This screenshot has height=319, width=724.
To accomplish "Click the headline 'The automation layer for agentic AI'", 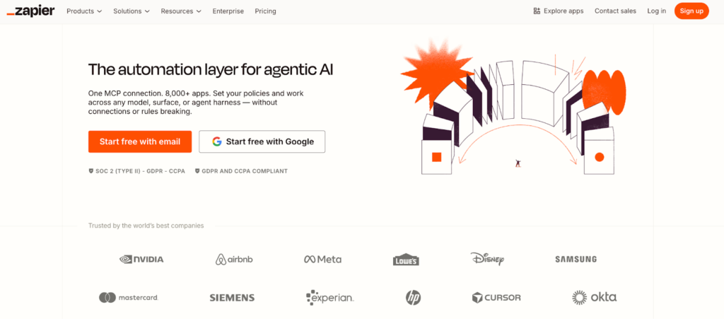I will [211, 69].
